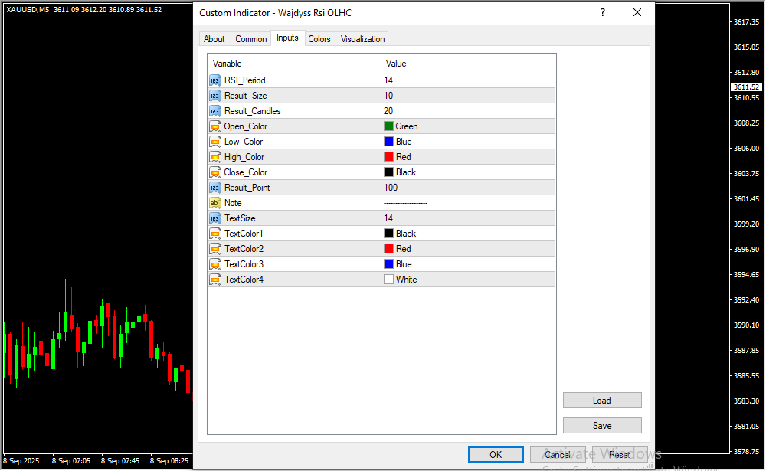Open the Colors tab
Image resolution: width=766 pixels, height=471 pixels.
[x=319, y=39]
